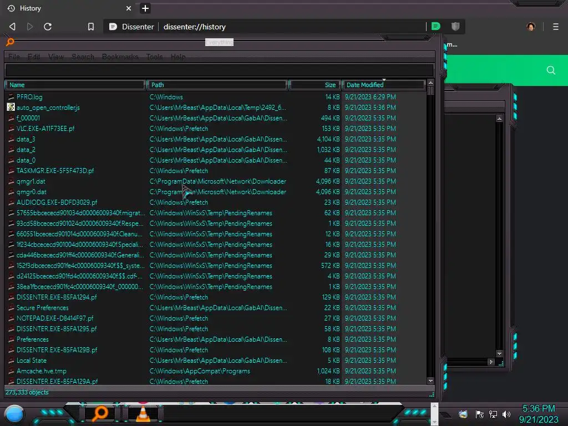Sort by the Size column header
Viewport: 568px width, 426px height.
pos(315,85)
